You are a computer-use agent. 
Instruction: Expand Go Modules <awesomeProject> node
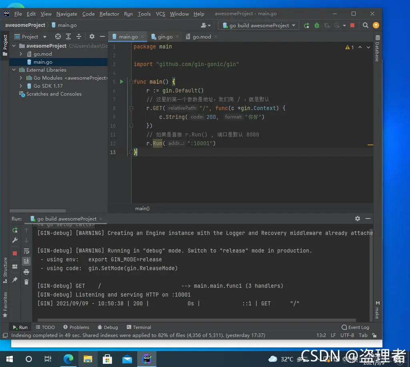click(21, 78)
